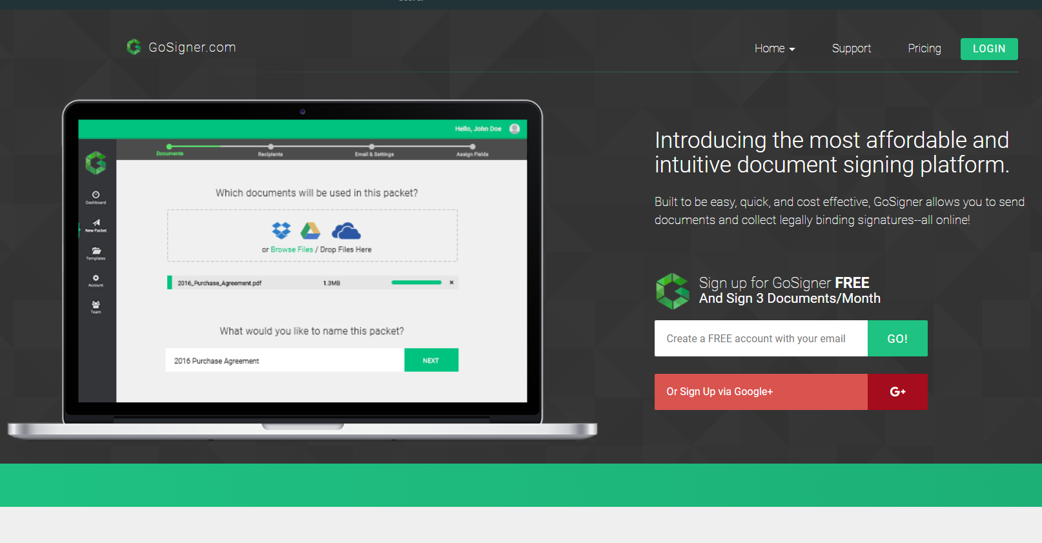Go to the Support page
The image size is (1042, 543).
(x=851, y=48)
